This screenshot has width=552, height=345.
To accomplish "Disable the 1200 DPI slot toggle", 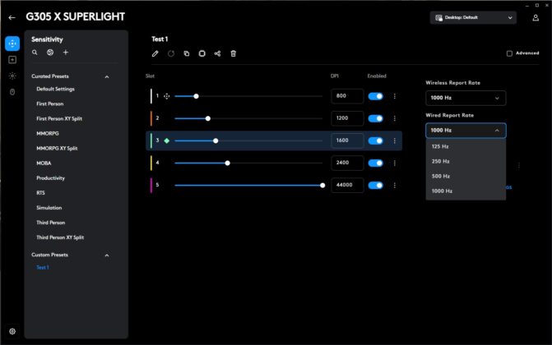I will [x=376, y=118].
